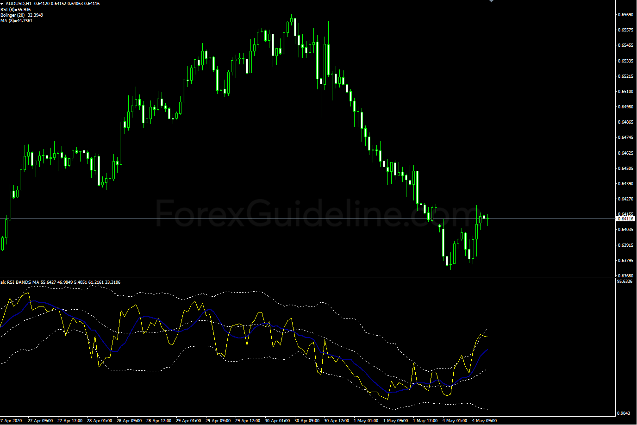637x425 pixels.
Task: Click the 1 May 01:00 time label
Action: (366, 421)
